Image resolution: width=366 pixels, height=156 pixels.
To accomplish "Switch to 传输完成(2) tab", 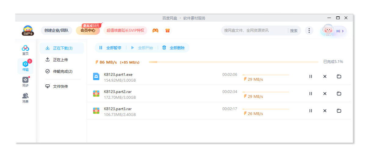I will point(62,72).
